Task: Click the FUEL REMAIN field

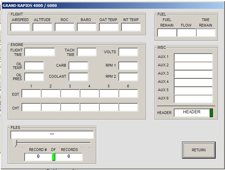Action: [167, 32]
